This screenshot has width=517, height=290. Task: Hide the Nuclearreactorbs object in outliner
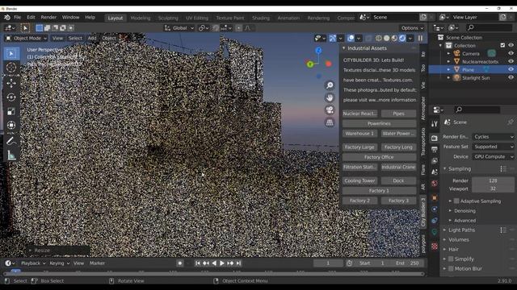pyautogui.click(x=511, y=61)
